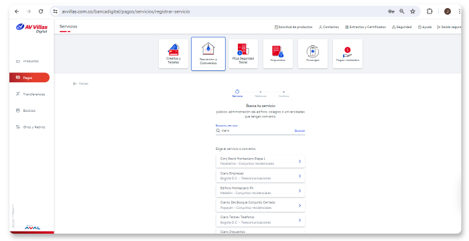Open Contactos in the top bar
469x241 pixels.
[329, 27]
